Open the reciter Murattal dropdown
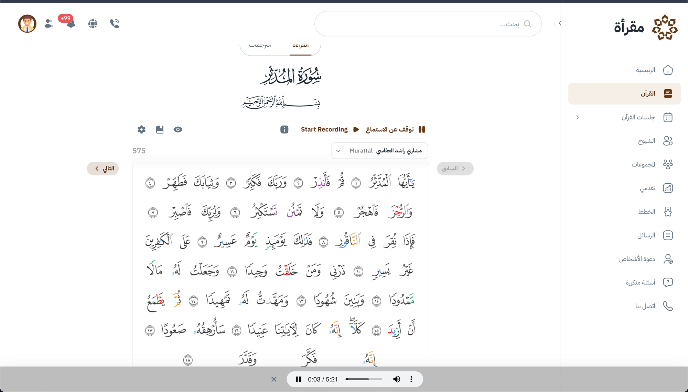 pos(380,151)
